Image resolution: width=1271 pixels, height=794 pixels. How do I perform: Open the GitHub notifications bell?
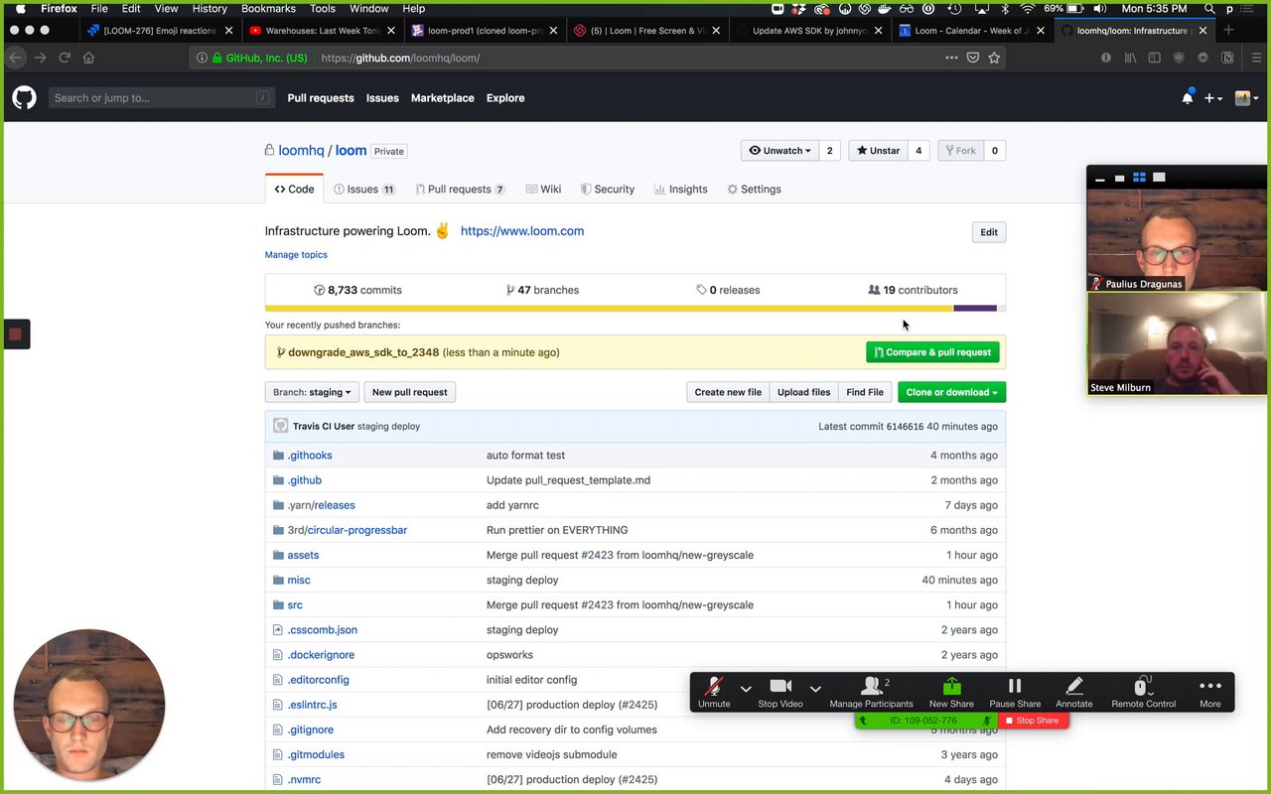(x=1188, y=97)
